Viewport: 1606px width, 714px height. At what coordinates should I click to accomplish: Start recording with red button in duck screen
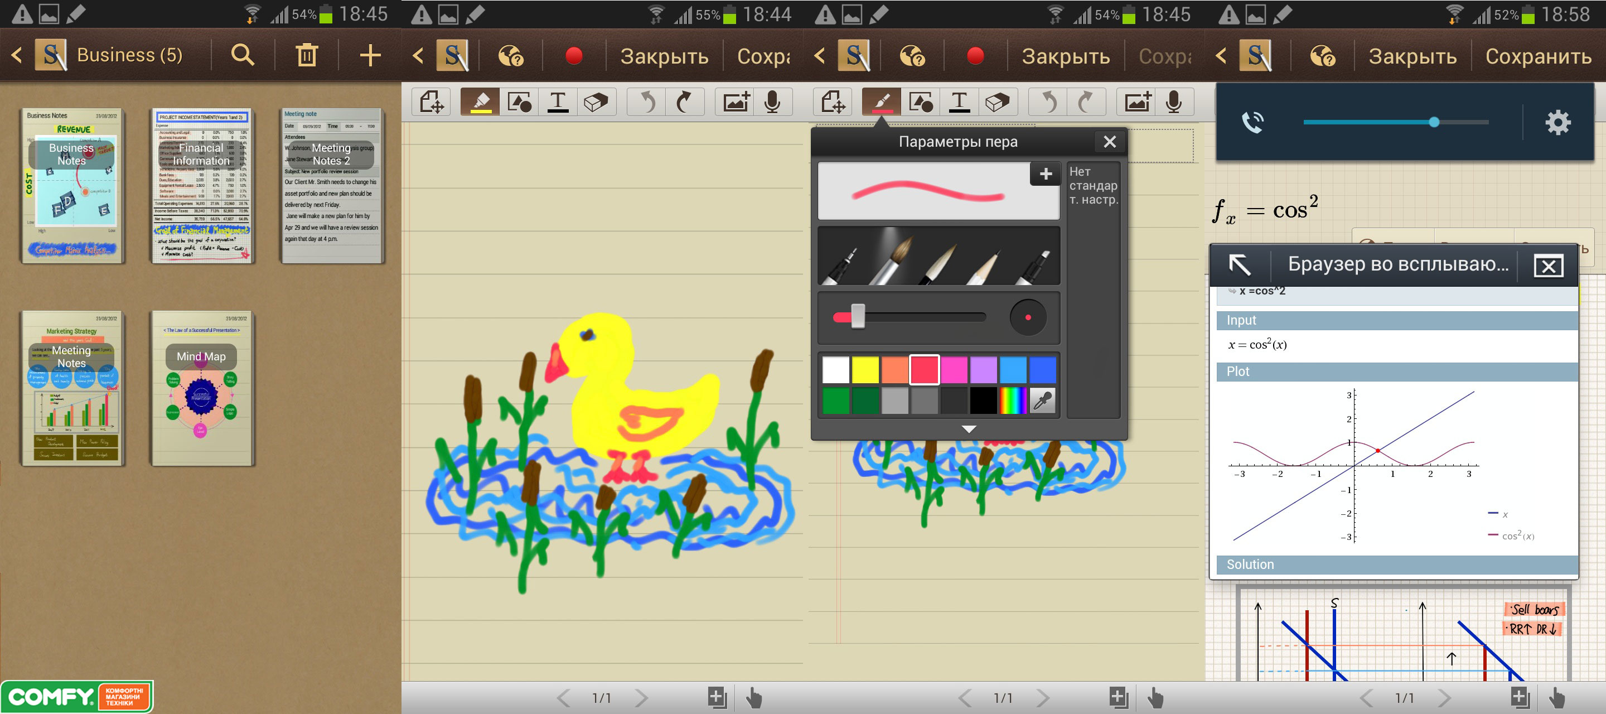click(x=574, y=56)
